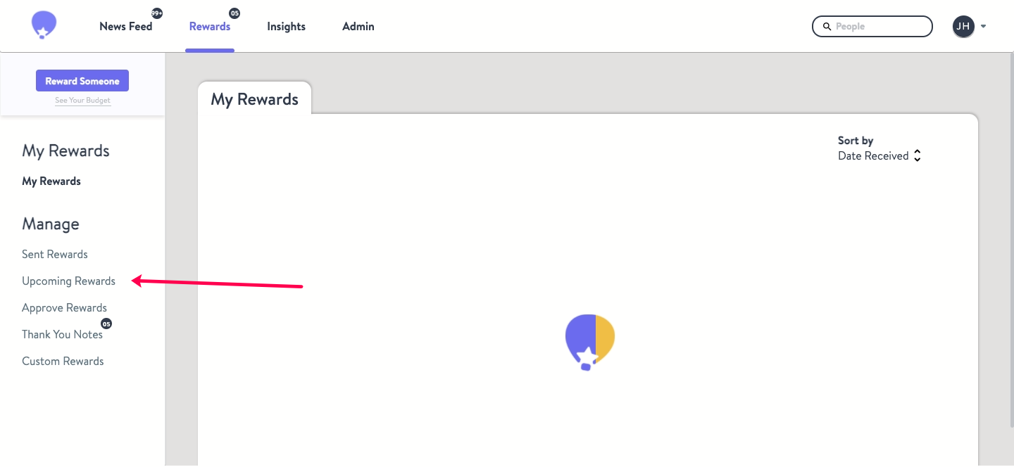Open the News Feed tab
The width and height of the screenshot is (1014, 467).
click(x=126, y=27)
